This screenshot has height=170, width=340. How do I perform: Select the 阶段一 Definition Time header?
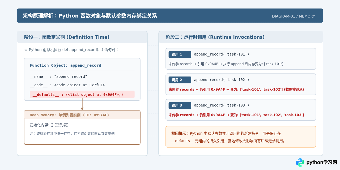(x=82, y=37)
